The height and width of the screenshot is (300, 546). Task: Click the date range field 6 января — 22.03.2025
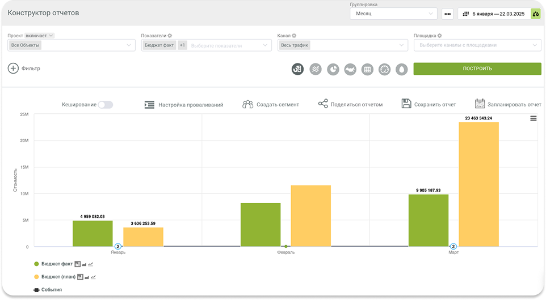pyautogui.click(x=493, y=14)
